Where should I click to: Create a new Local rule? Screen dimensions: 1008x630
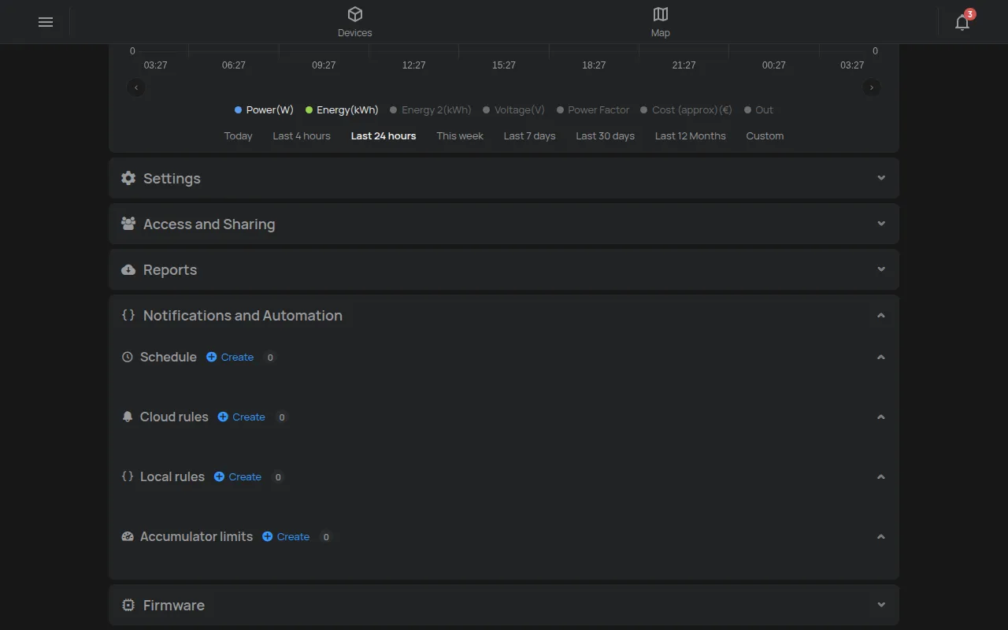tap(238, 477)
